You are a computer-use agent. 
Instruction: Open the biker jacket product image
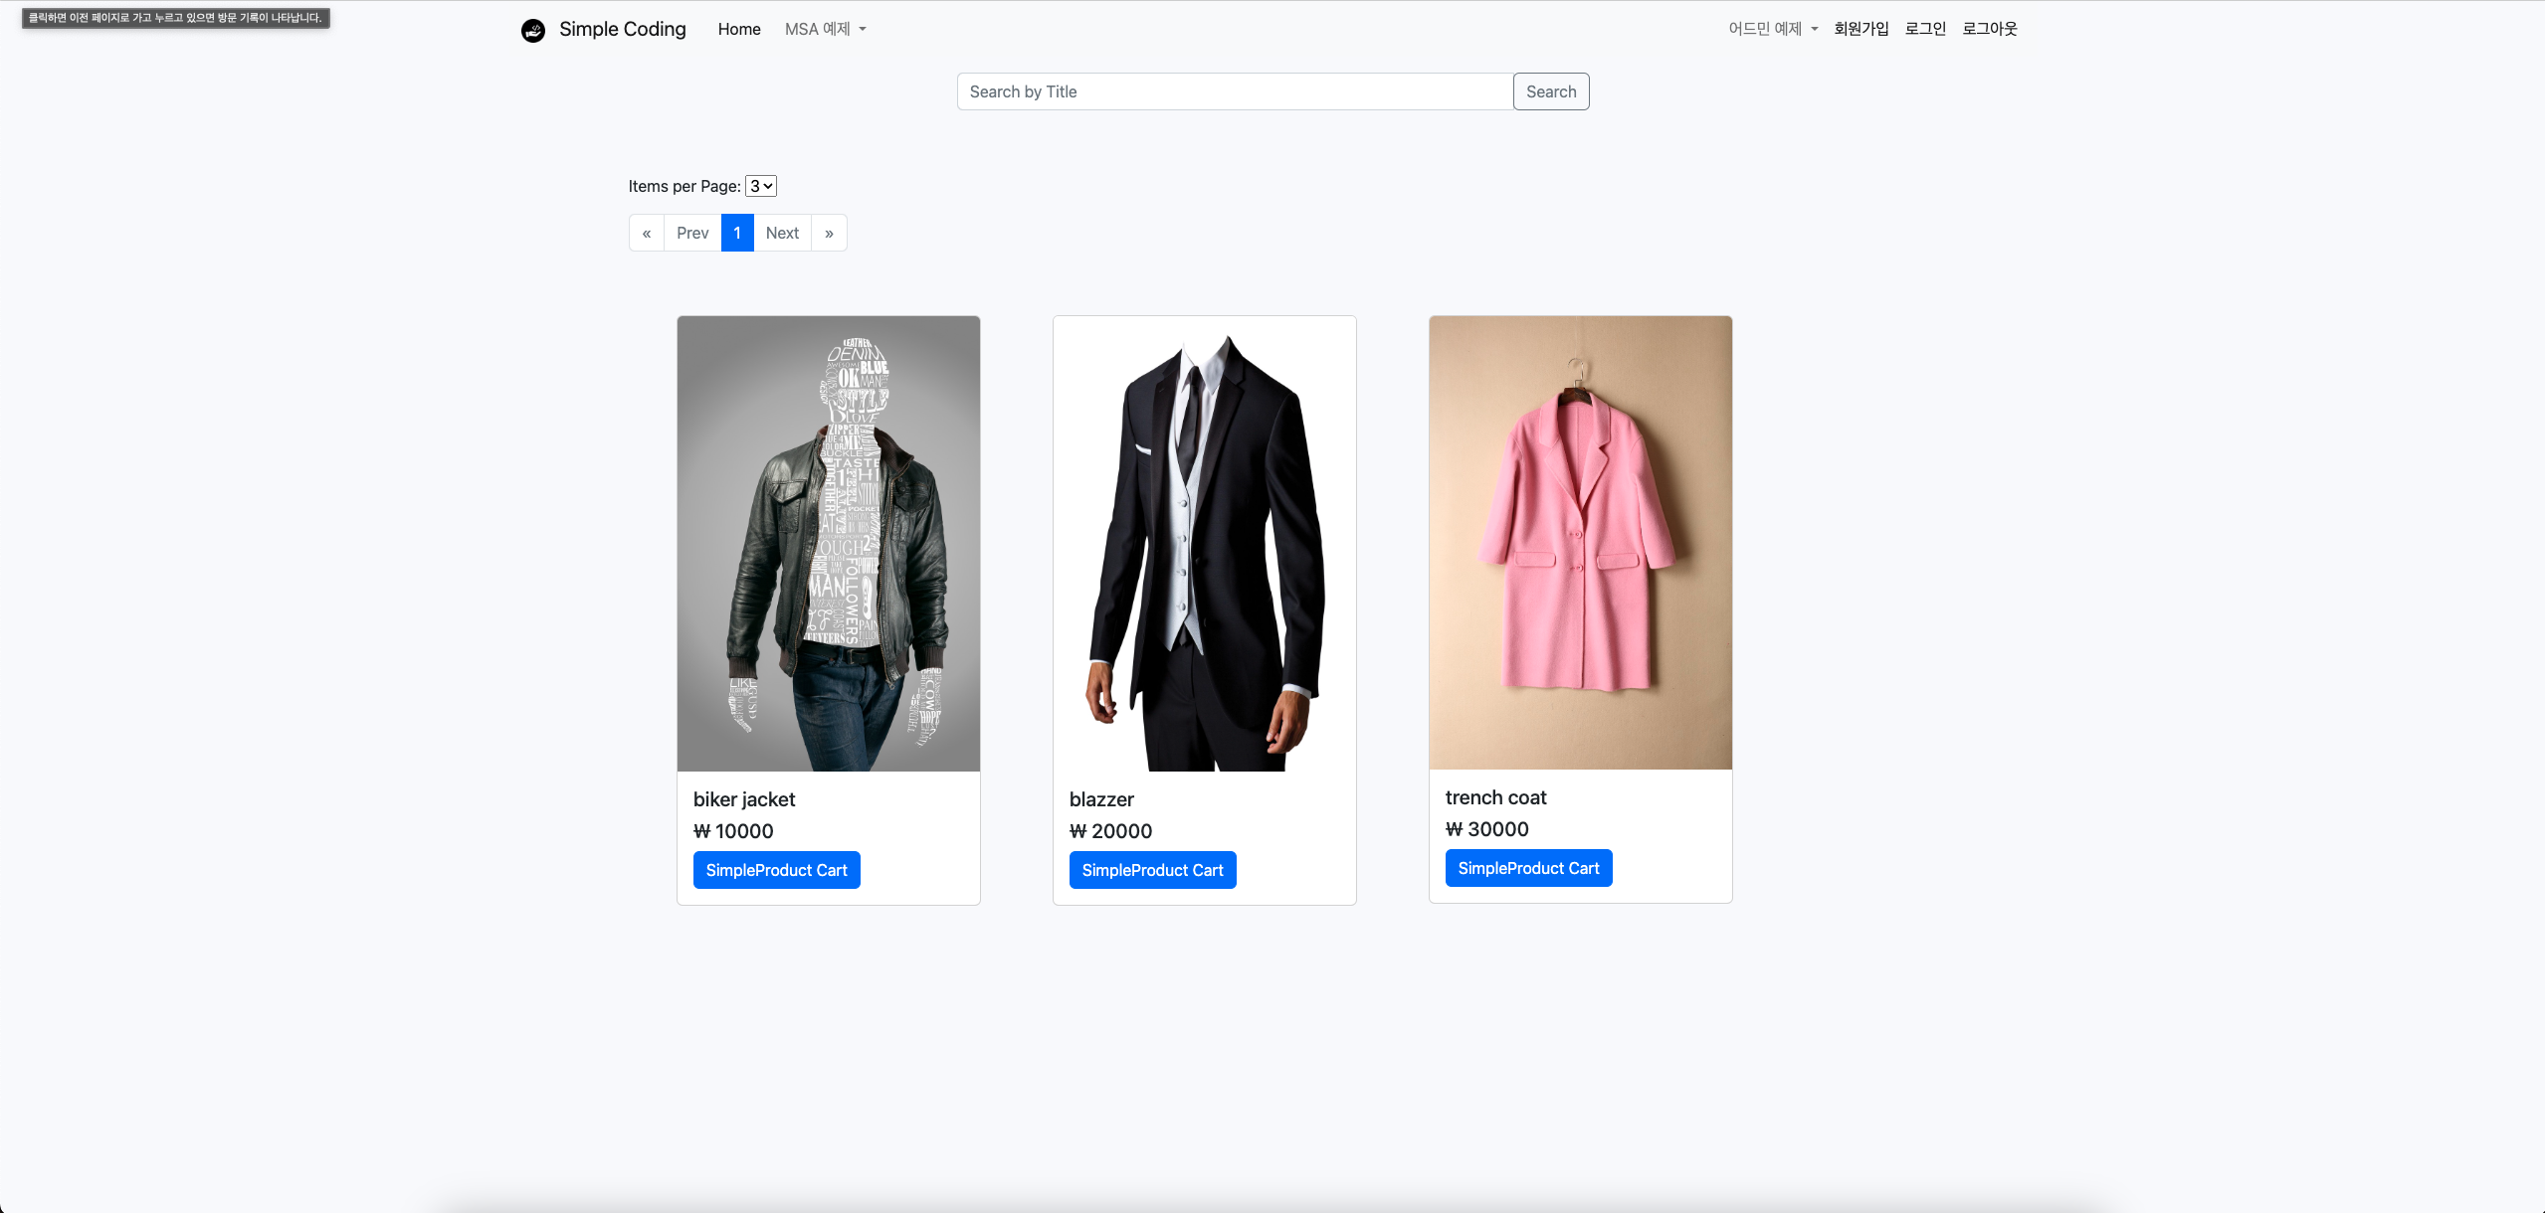pyautogui.click(x=828, y=543)
